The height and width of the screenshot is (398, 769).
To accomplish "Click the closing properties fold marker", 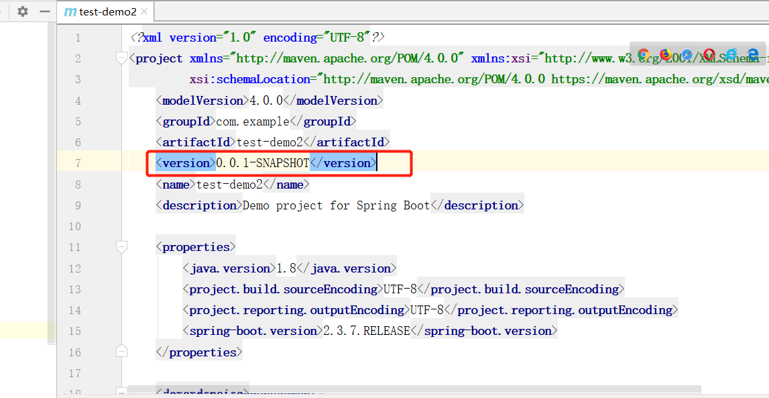I will (121, 352).
